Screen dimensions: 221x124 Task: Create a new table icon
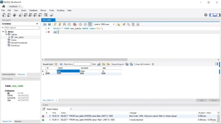click(x=26, y=15)
